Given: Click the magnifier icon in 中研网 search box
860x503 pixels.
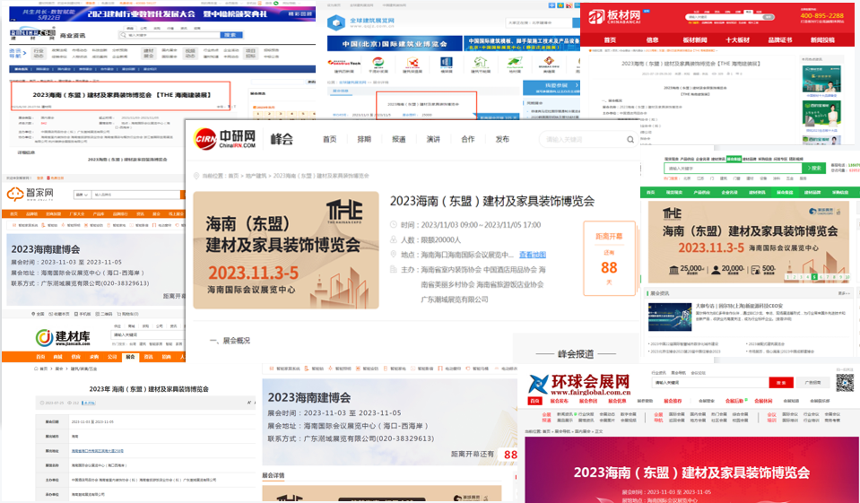Looking at the screenshot, I should (630, 139).
